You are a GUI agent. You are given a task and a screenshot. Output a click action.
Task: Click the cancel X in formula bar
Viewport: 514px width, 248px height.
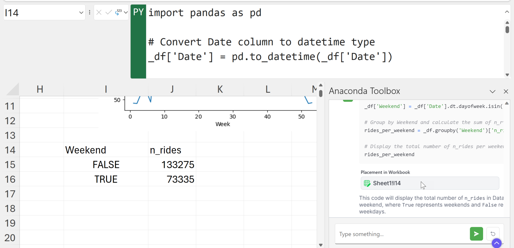tap(99, 12)
